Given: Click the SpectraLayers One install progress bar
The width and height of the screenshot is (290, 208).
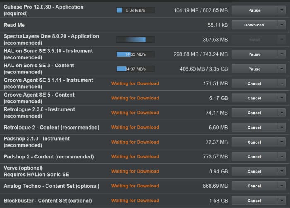Looking at the screenshot, I should [135, 40].
